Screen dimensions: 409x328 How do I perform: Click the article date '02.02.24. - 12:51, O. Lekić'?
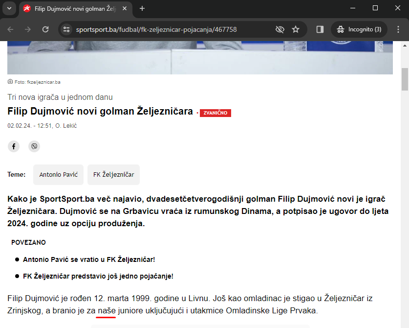[x=42, y=126]
